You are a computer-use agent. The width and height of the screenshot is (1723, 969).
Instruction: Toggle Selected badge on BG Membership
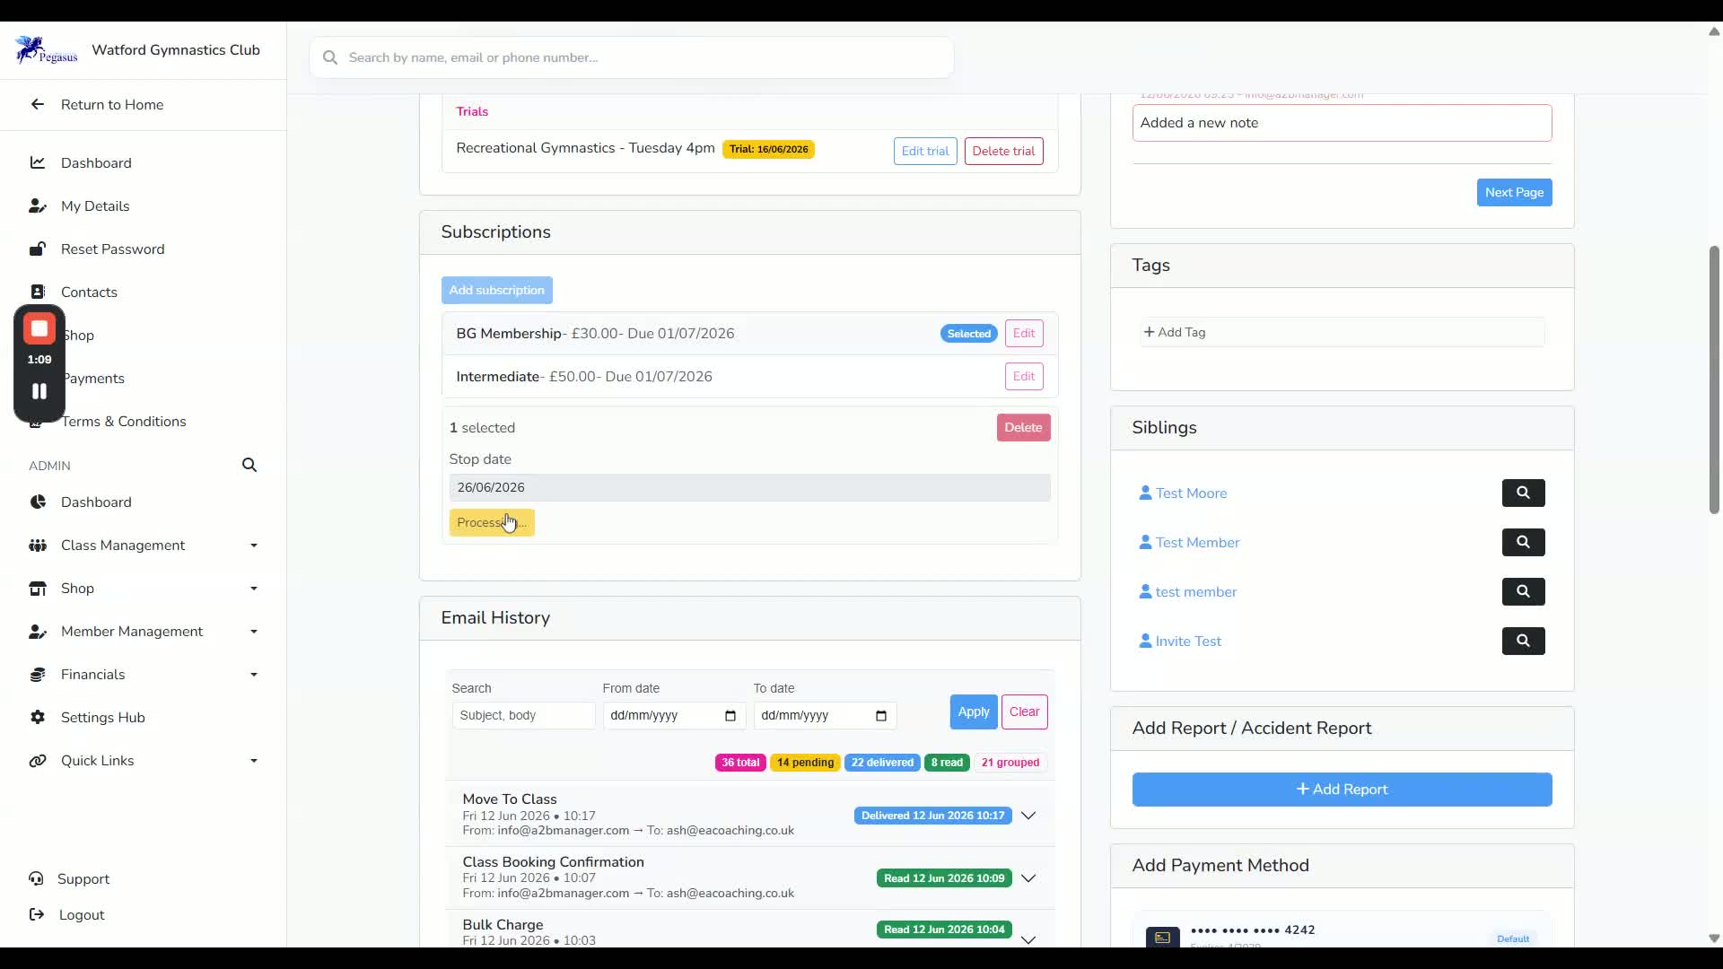click(969, 334)
